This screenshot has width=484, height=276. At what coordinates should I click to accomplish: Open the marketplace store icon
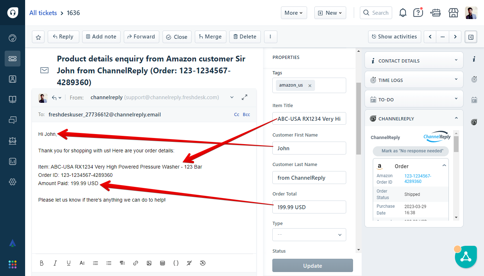[x=454, y=13]
